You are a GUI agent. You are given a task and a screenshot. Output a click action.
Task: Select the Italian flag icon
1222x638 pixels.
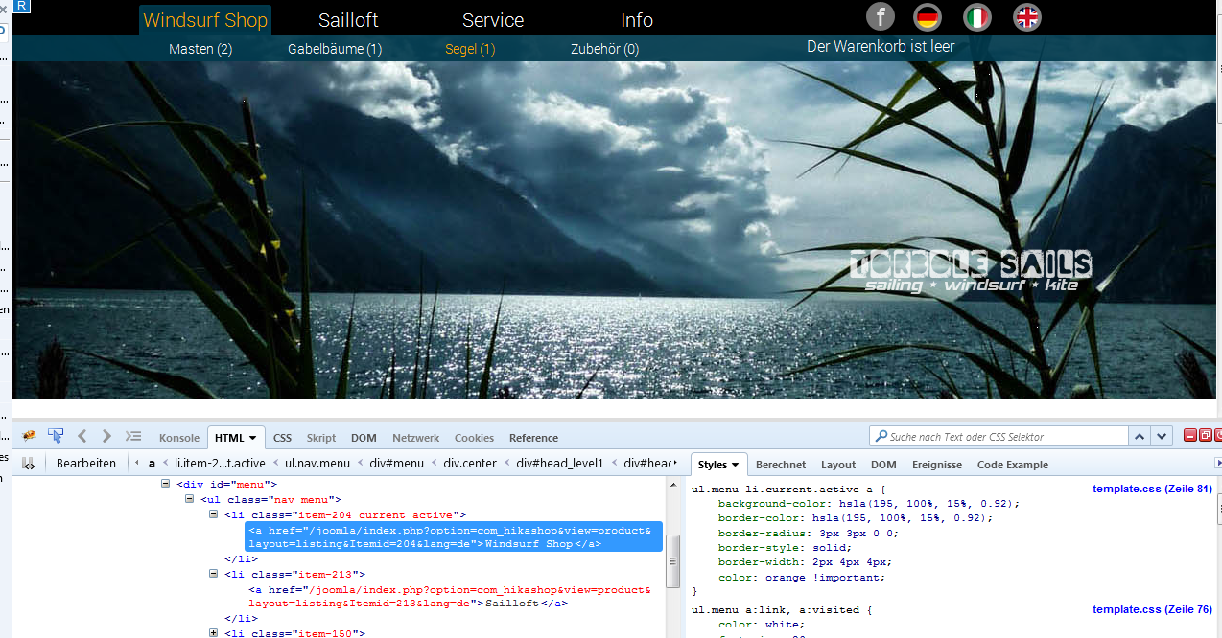tap(976, 17)
